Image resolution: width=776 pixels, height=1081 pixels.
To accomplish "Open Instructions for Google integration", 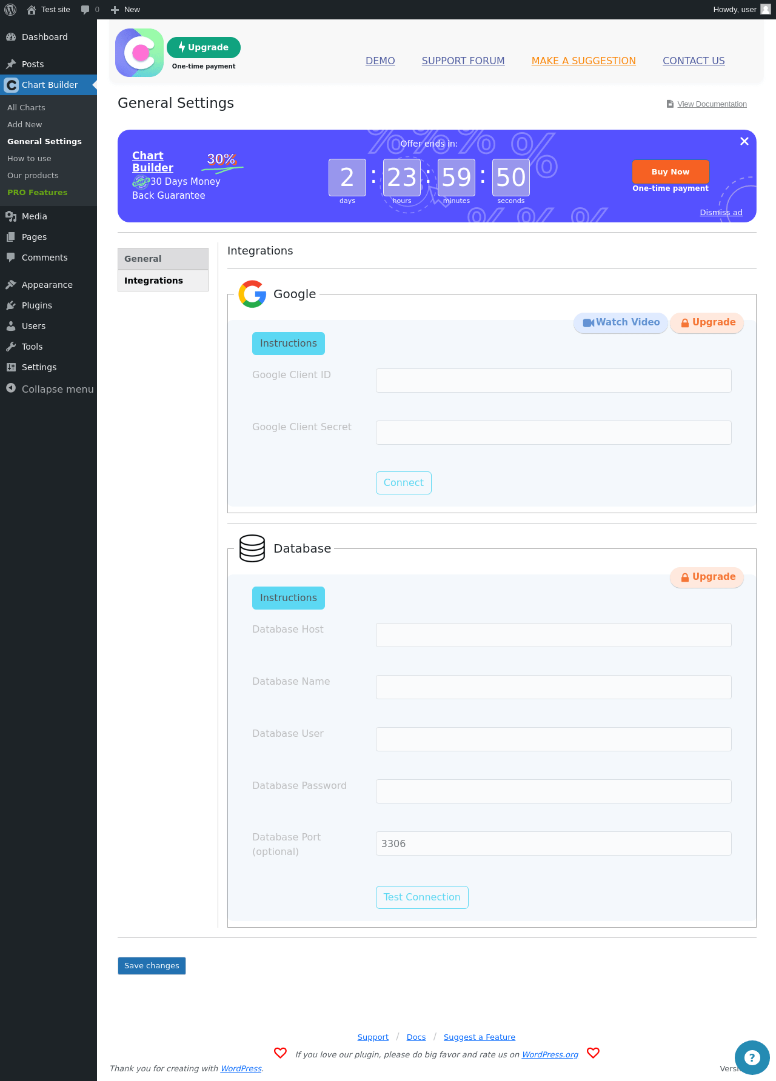I will coord(289,344).
